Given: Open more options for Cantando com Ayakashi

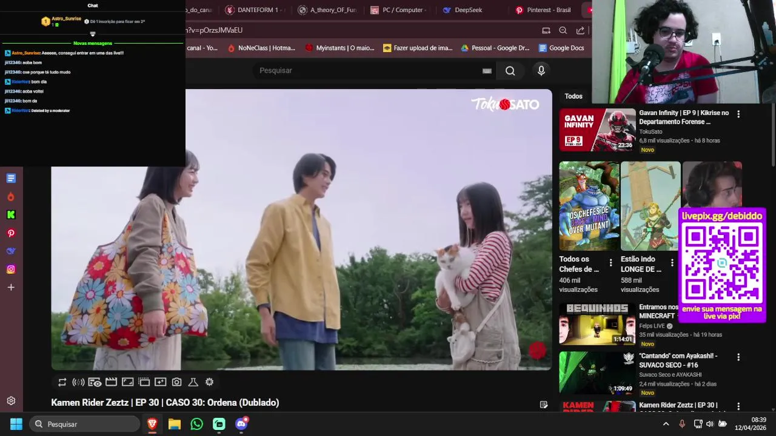Looking at the screenshot, I should click(738, 357).
